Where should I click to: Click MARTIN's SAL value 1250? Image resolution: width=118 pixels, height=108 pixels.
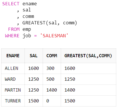tap(34, 90)
